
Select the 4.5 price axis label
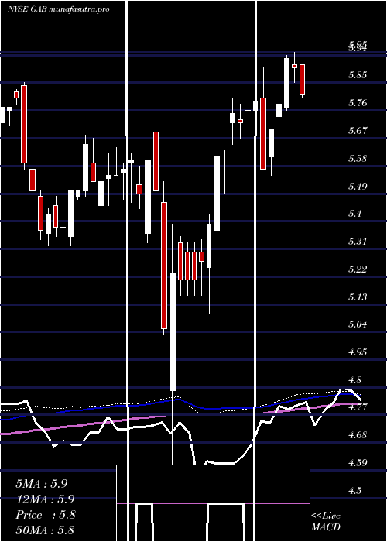click(354, 491)
